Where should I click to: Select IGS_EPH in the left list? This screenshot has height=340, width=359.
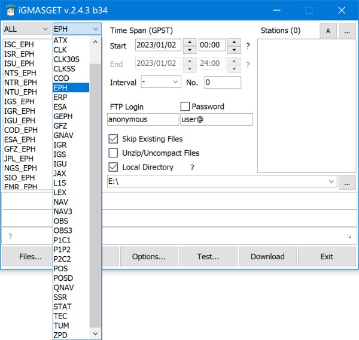click(x=19, y=102)
